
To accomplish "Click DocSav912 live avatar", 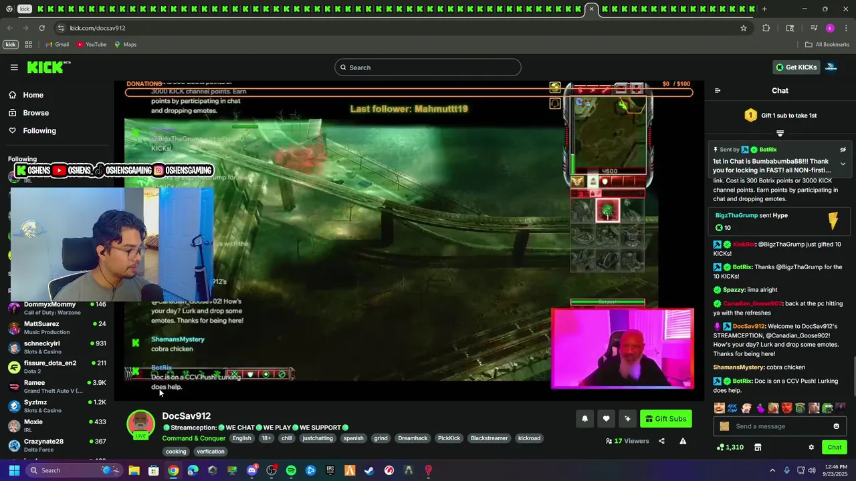I will [x=140, y=424].
